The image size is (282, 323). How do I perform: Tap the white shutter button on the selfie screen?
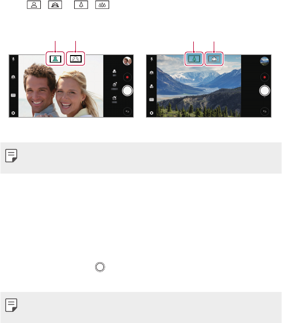pyautogui.click(x=127, y=91)
